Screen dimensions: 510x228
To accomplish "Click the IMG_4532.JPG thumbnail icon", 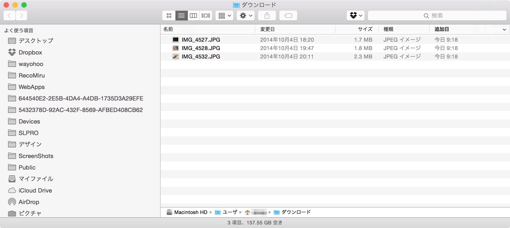I will 175,57.
